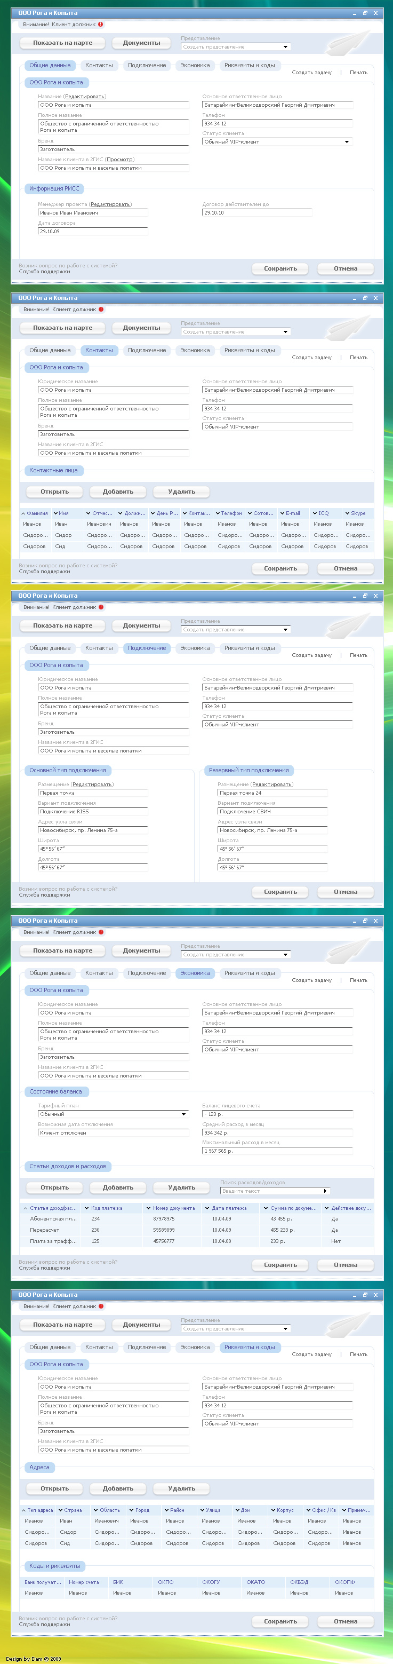Click the sort arrow on Тип адреса column
393x1664 pixels.
click(24, 1510)
